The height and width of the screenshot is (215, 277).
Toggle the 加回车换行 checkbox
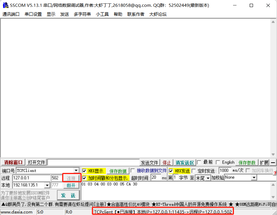pyautogui.click(x=248, y=170)
